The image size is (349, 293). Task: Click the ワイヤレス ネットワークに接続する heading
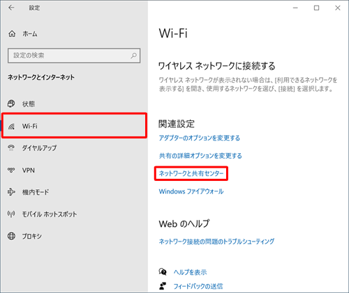(216, 66)
